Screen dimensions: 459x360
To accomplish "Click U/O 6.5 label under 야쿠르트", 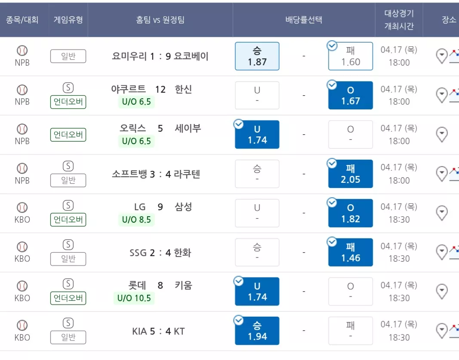I will (136, 102).
